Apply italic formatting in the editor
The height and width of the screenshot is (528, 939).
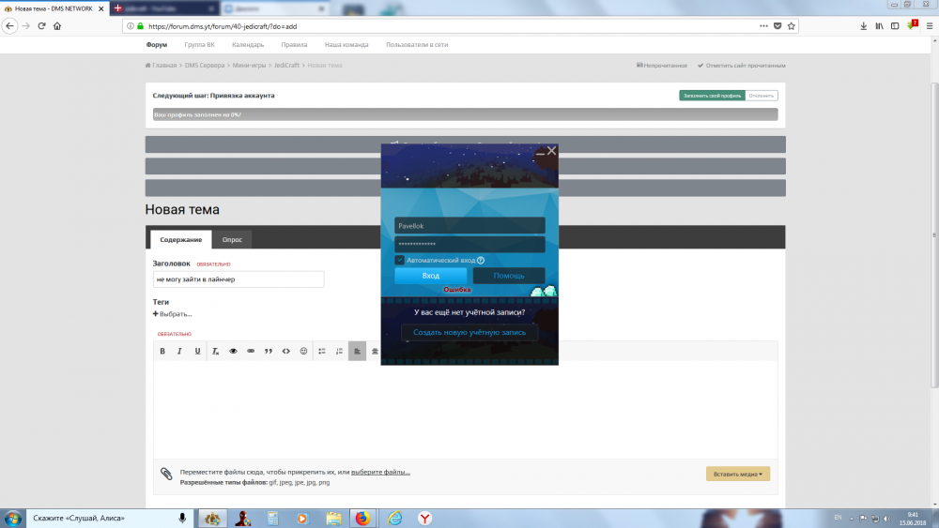coord(179,351)
